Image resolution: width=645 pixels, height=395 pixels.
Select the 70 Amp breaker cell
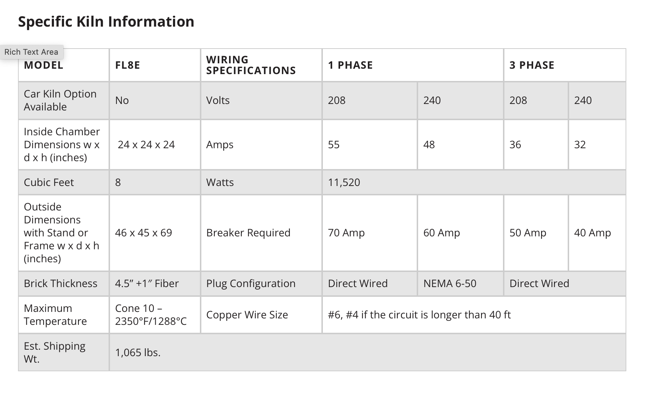click(x=370, y=233)
